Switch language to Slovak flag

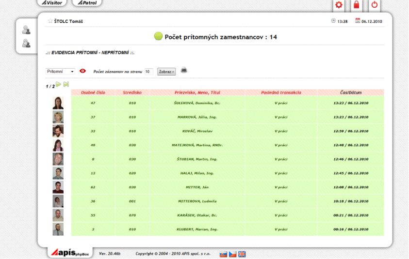click(224, 254)
